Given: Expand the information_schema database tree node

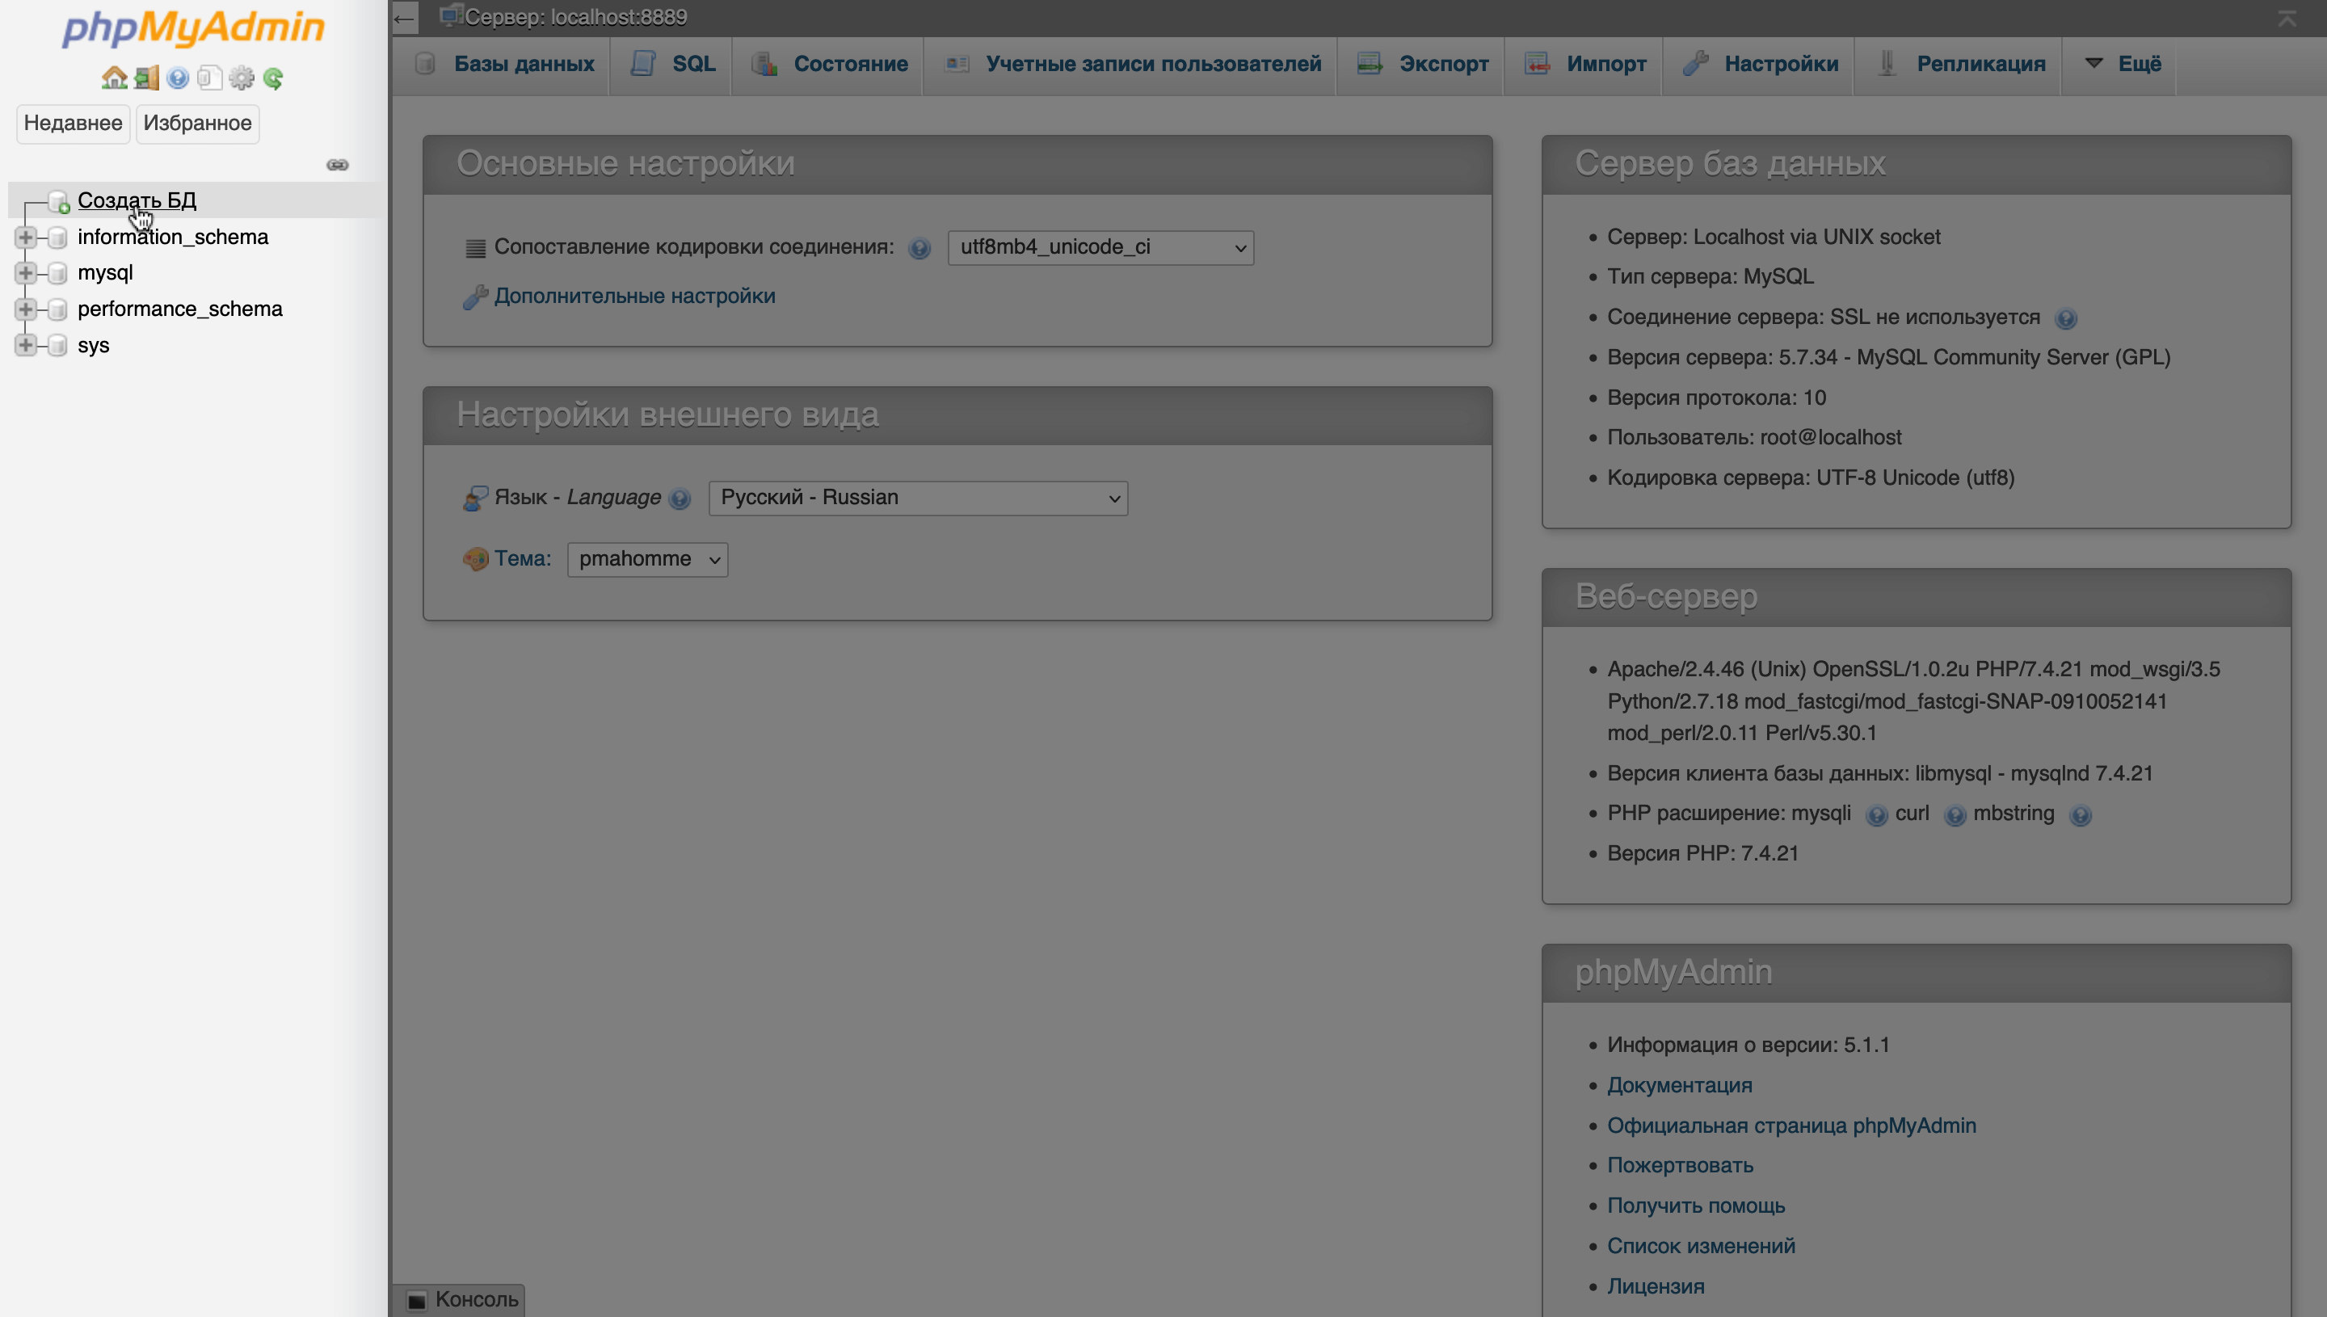Looking at the screenshot, I should tap(25, 238).
